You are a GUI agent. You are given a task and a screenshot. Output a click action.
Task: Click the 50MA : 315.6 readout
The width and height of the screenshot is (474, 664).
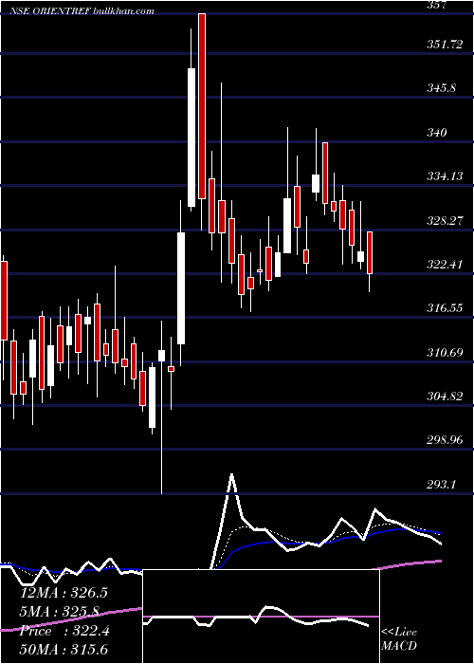[64, 650]
